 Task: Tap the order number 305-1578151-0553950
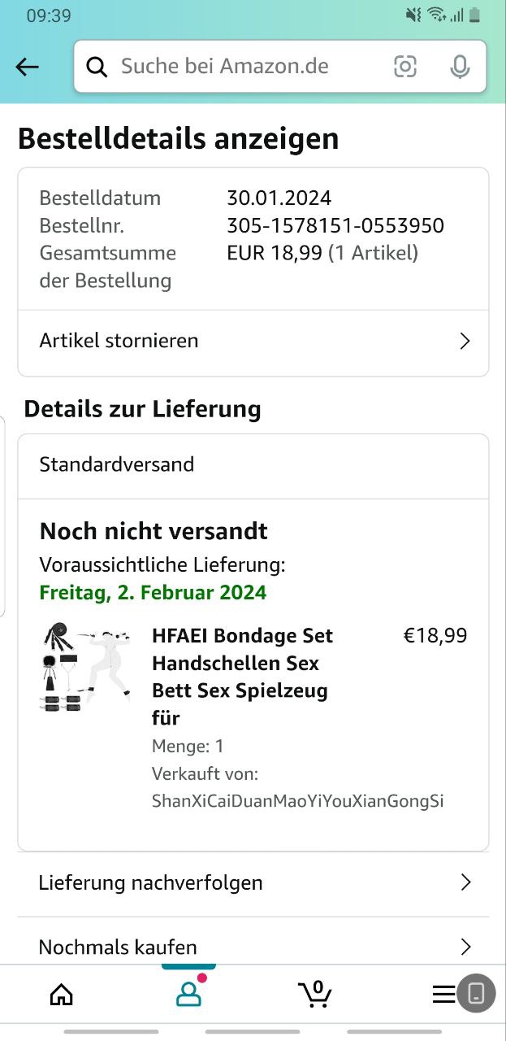(335, 226)
